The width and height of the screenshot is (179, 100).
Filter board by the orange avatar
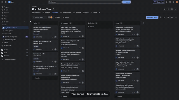51,17
